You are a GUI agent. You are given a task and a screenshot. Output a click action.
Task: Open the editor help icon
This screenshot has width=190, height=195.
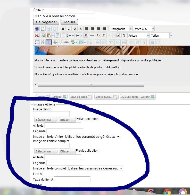(37, 29)
